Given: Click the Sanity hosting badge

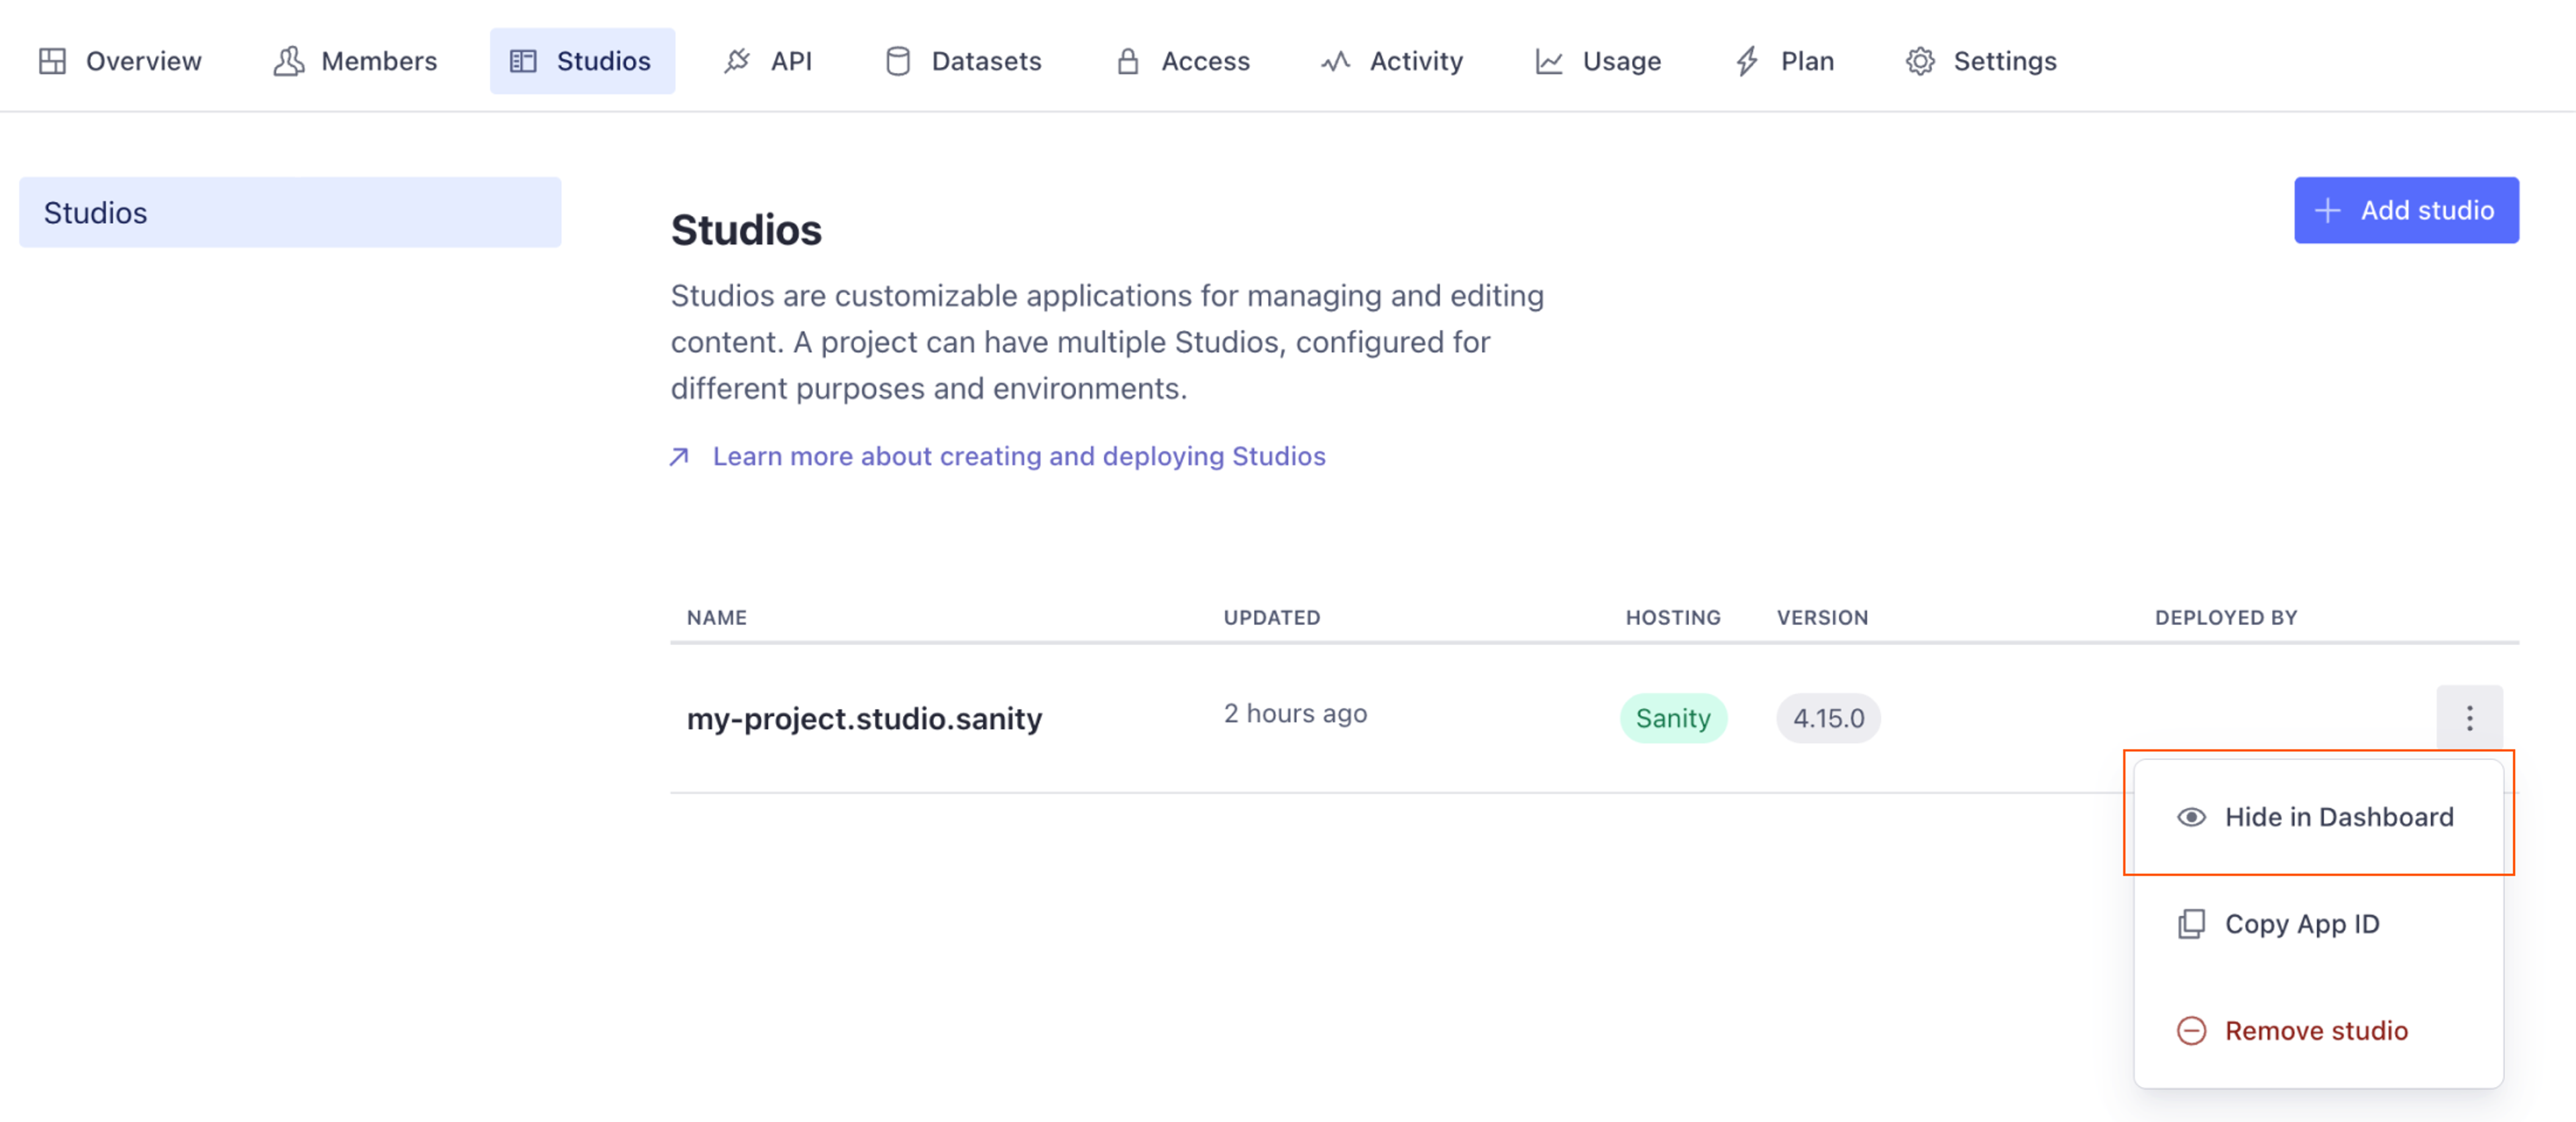Looking at the screenshot, I should point(1673,718).
